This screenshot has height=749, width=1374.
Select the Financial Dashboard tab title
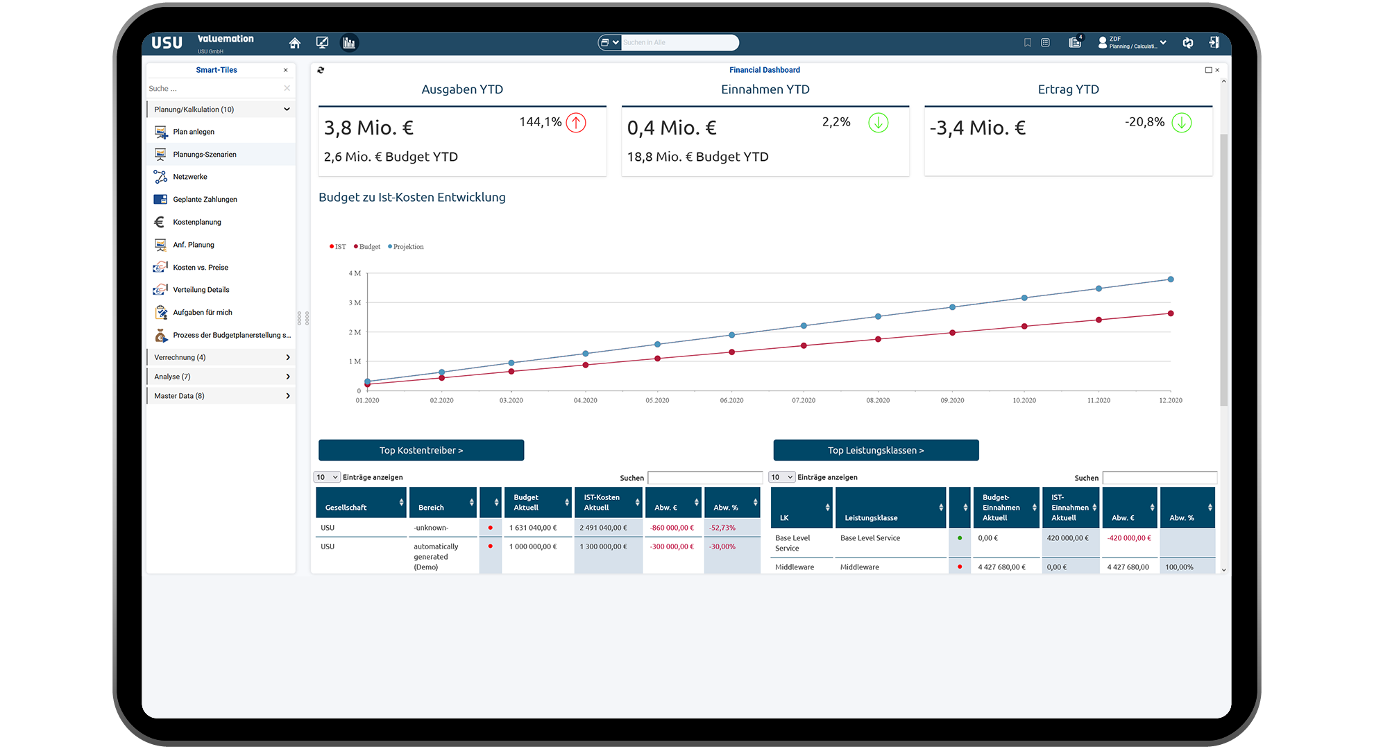(765, 70)
